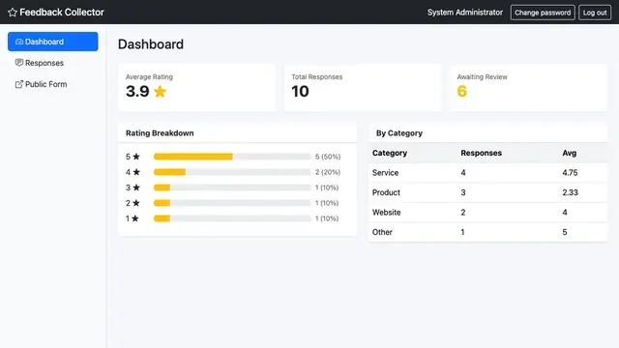The image size is (619, 348).
Task: Click the 2 (20%) count label
Action: click(328, 172)
